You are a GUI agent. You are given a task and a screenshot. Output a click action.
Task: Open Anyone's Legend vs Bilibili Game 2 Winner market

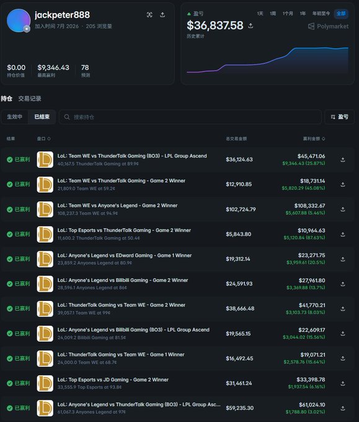(123, 280)
